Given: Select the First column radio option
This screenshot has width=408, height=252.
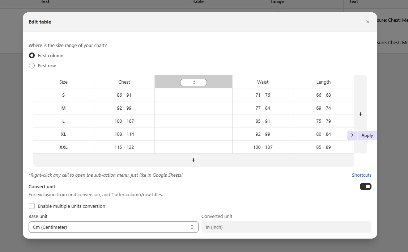Looking at the screenshot, I should coord(32,55).
